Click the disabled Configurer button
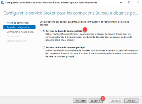This screenshot has width=142, height=104. tap(116, 101)
